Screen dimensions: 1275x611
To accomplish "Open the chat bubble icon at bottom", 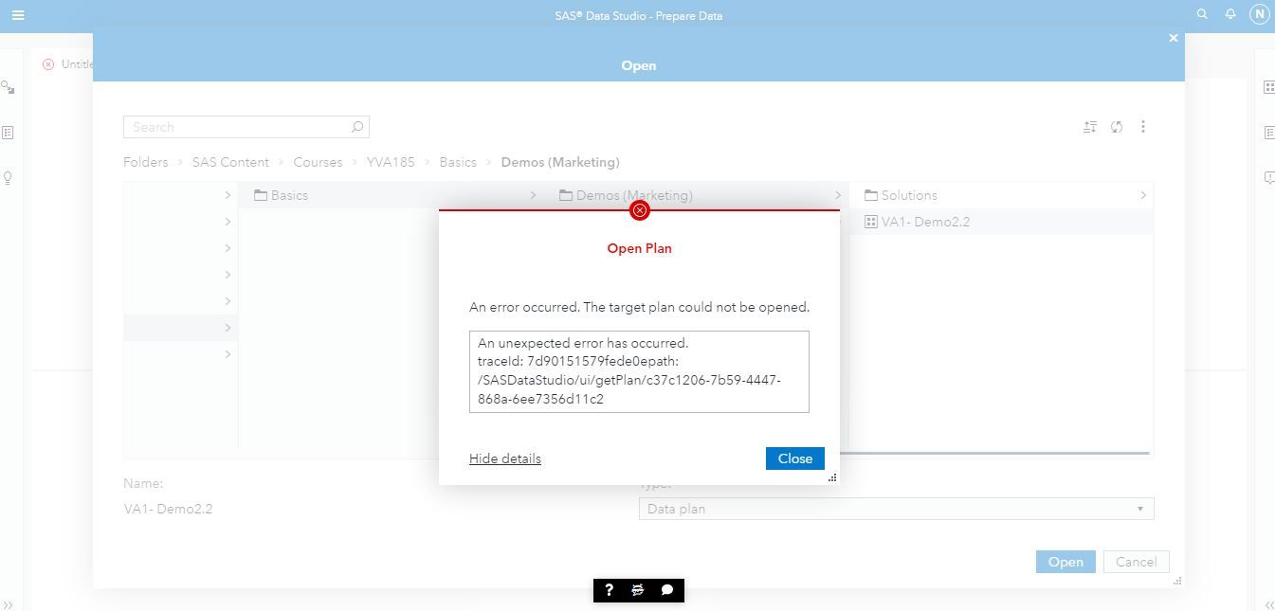I will coord(666,590).
